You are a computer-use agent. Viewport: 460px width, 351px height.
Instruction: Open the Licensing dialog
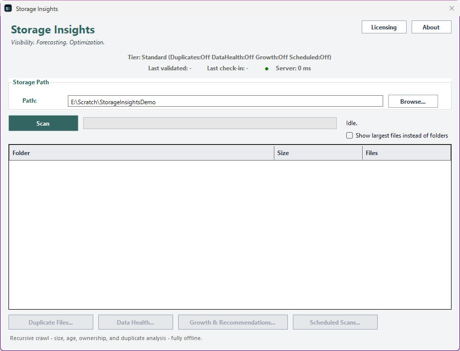[x=384, y=27]
